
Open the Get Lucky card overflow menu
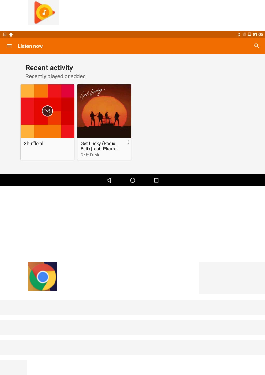[x=128, y=142]
